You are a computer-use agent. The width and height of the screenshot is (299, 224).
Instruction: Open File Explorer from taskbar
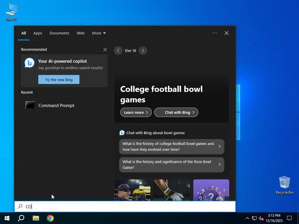36,218
